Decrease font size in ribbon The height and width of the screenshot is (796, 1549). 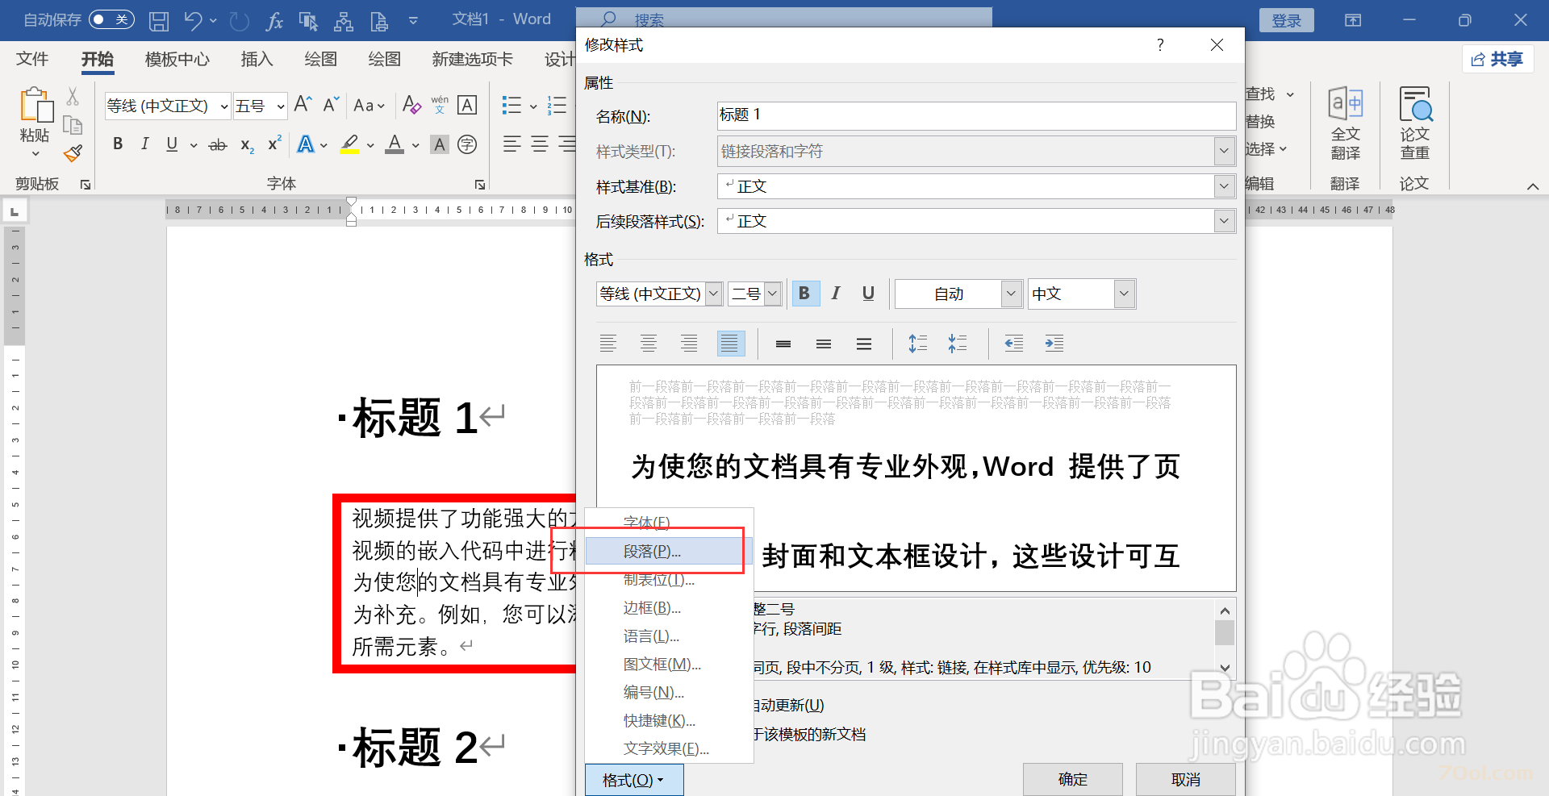(x=331, y=105)
